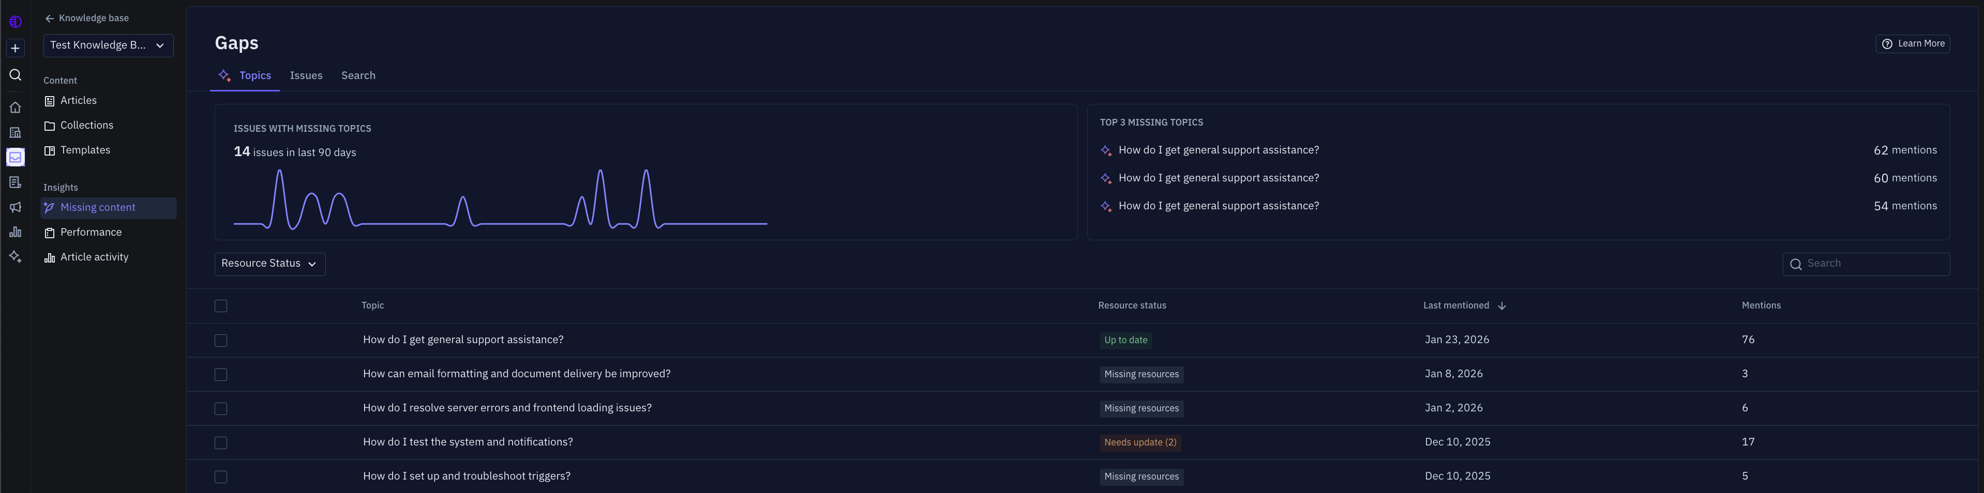Expand the Resource Status filter dropdown
This screenshot has height=493, width=1984.
click(269, 264)
